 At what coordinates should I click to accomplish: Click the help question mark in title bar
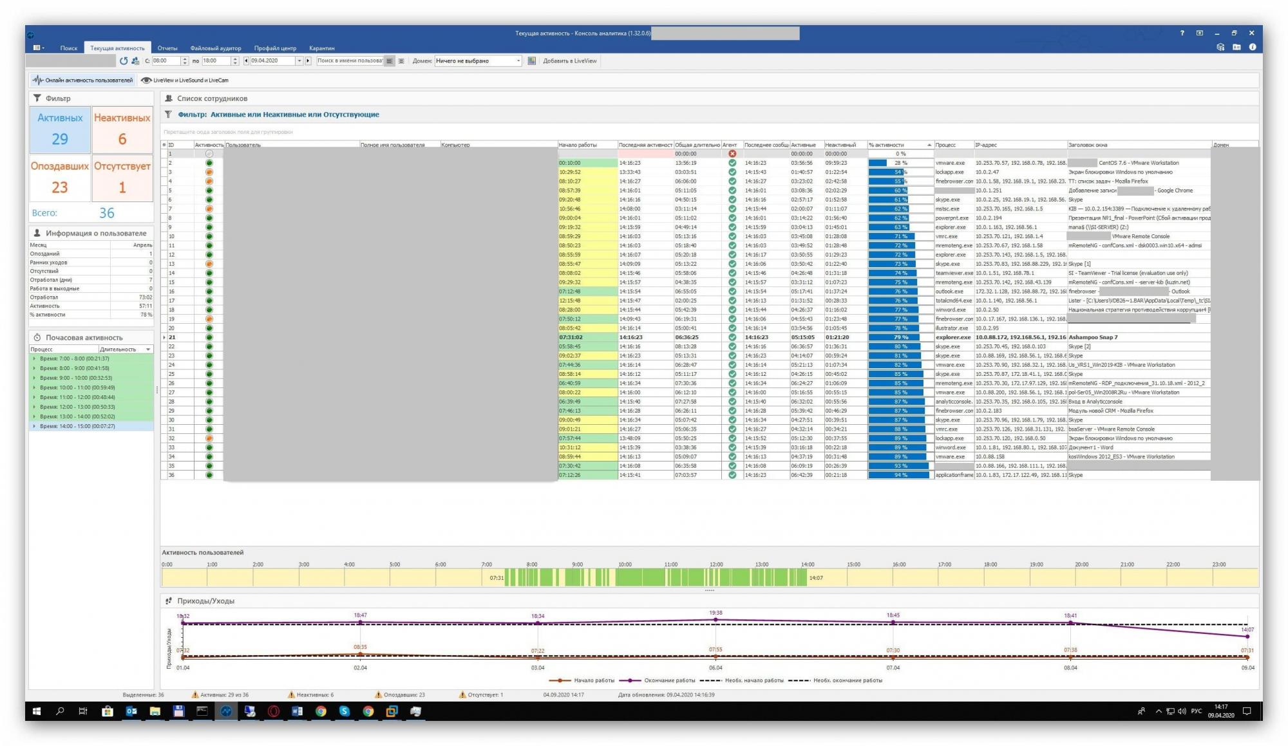pos(1182,33)
